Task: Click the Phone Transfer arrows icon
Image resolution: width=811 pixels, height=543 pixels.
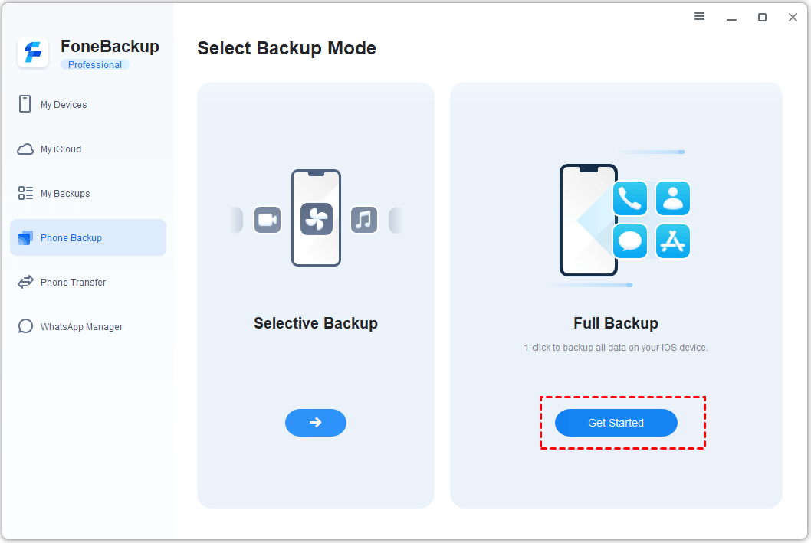Action: pos(25,283)
